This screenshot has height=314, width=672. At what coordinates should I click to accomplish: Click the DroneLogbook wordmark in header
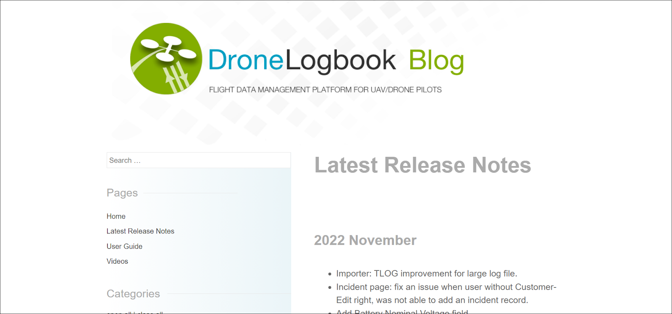302,60
